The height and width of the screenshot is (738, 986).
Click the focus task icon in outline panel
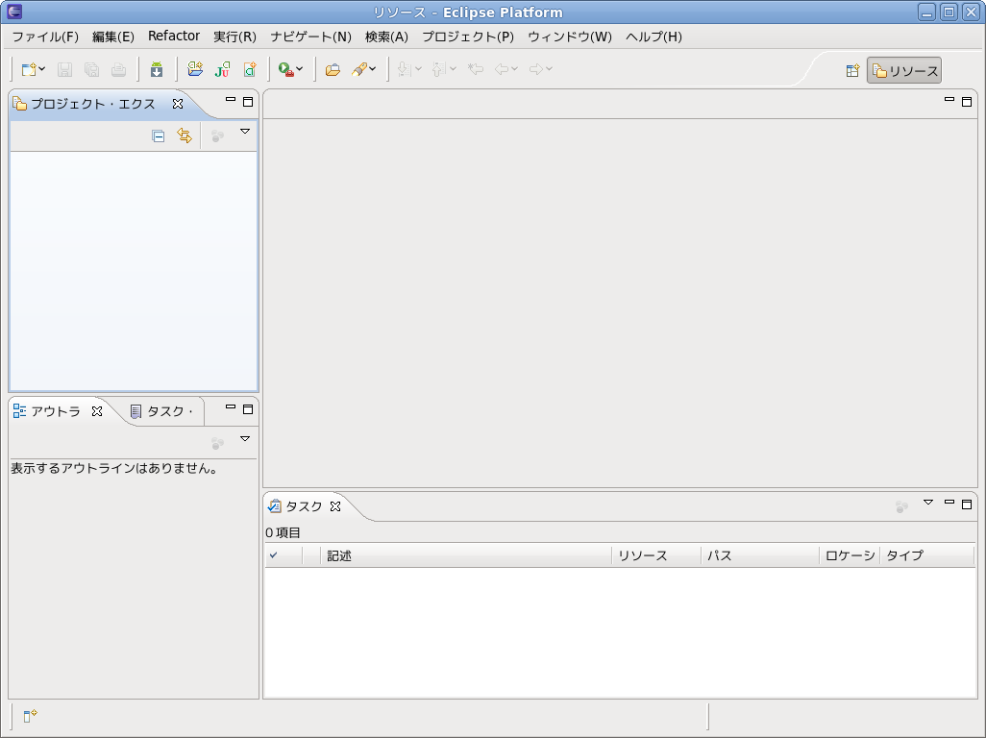pos(217,443)
